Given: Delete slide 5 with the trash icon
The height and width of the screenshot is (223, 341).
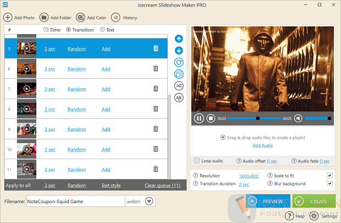Looking at the screenshot, I should click(156, 48).
